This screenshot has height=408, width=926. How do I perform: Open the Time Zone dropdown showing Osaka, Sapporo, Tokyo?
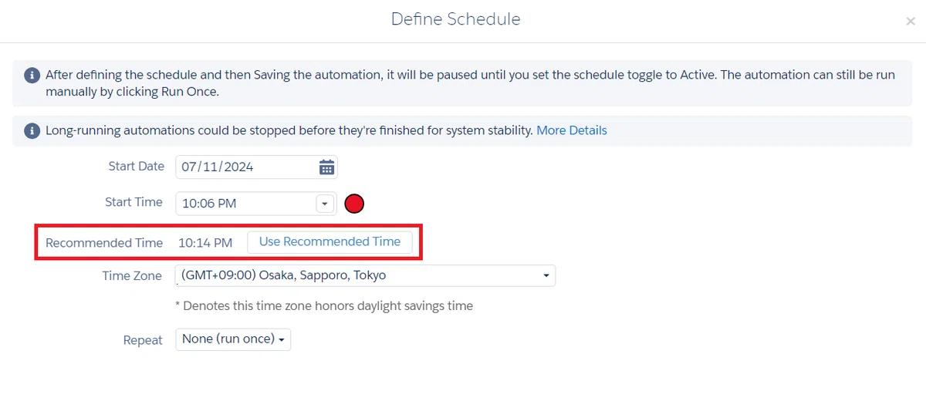(365, 275)
